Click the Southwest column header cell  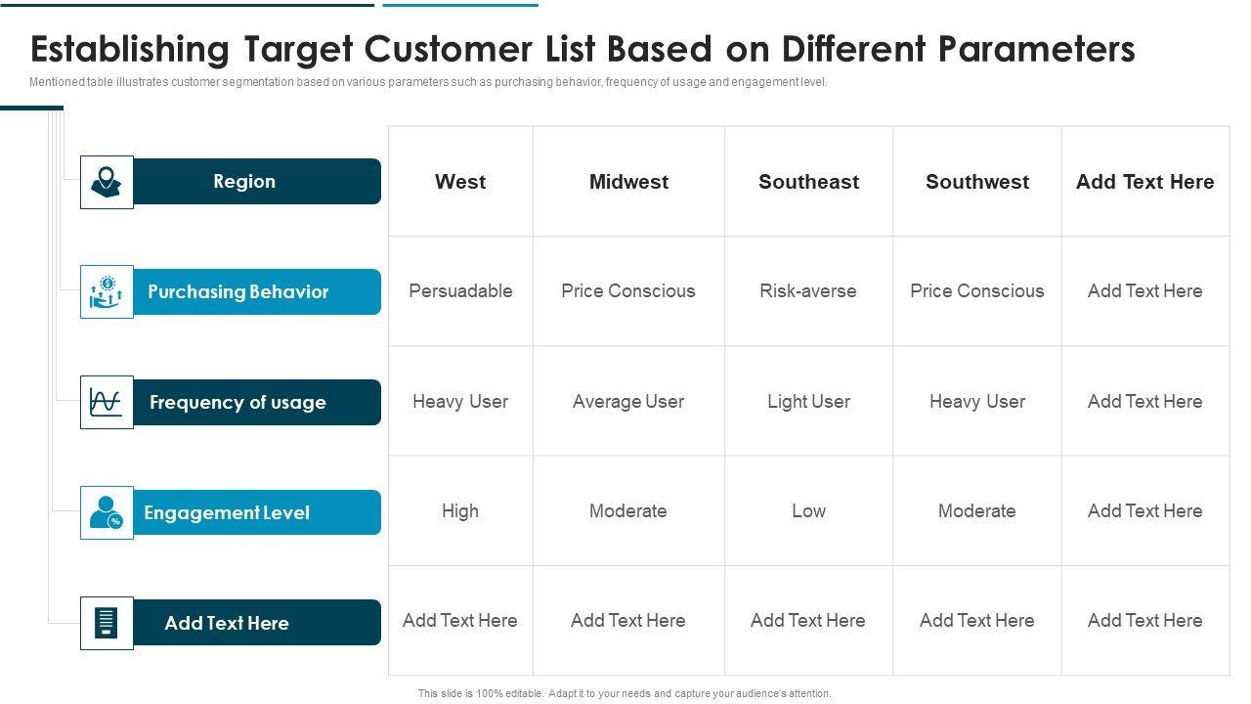click(x=977, y=182)
